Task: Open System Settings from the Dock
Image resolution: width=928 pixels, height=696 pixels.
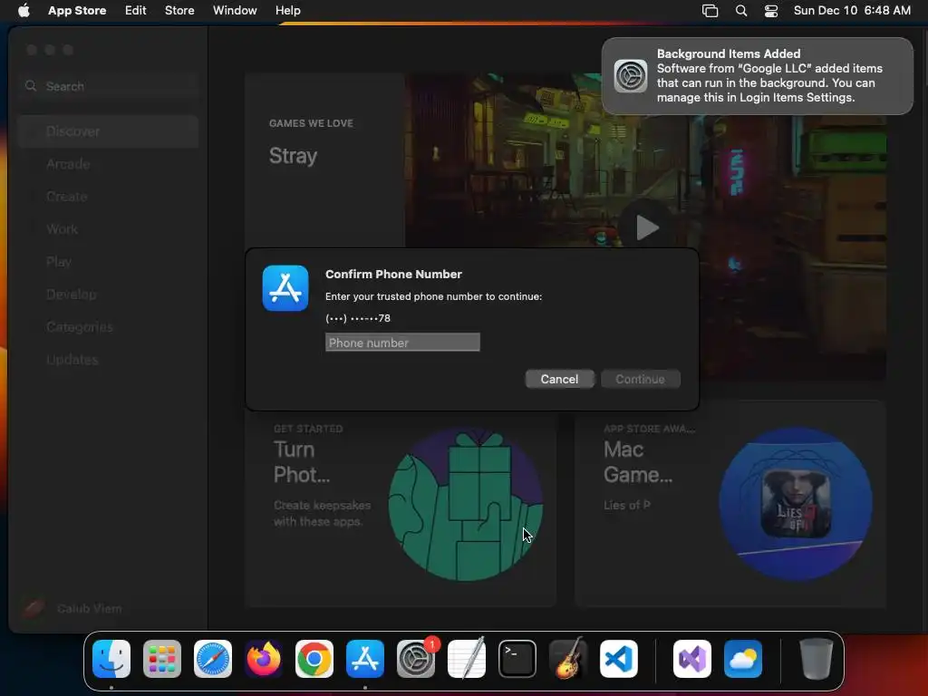Action: (x=416, y=659)
